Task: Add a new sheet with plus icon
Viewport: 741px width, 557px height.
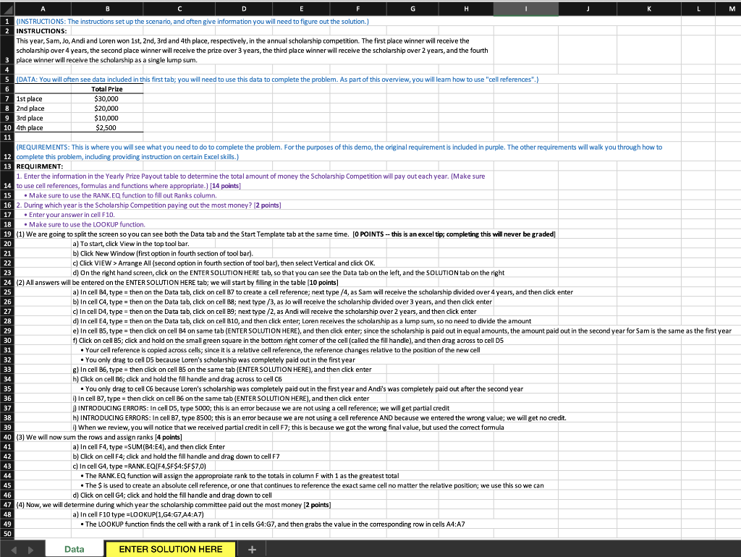Action: tap(252, 550)
